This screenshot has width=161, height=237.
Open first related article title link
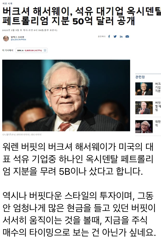click(x=158, y=87)
